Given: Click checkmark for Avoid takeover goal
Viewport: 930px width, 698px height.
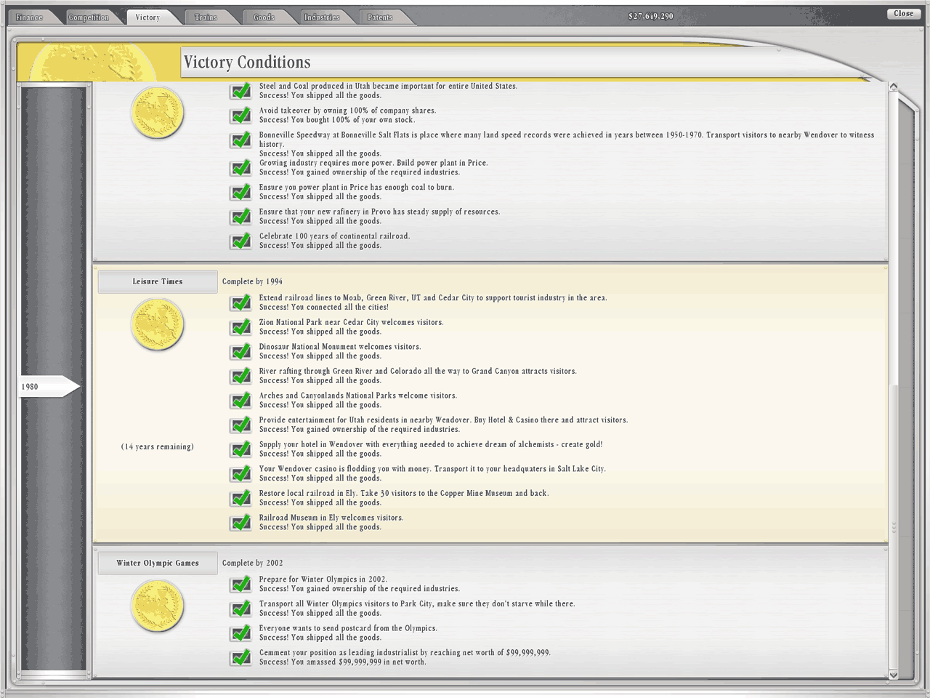Looking at the screenshot, I should tap(240, 116).
